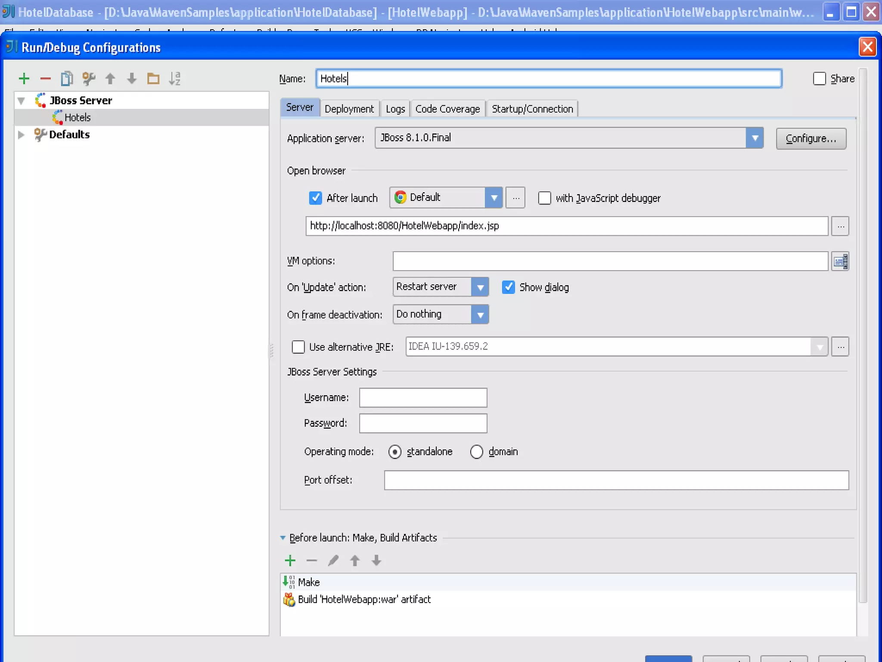The height and width of the screenshot is (662, 882).
Task: Click the Username field
Action: tap(423, 397)
